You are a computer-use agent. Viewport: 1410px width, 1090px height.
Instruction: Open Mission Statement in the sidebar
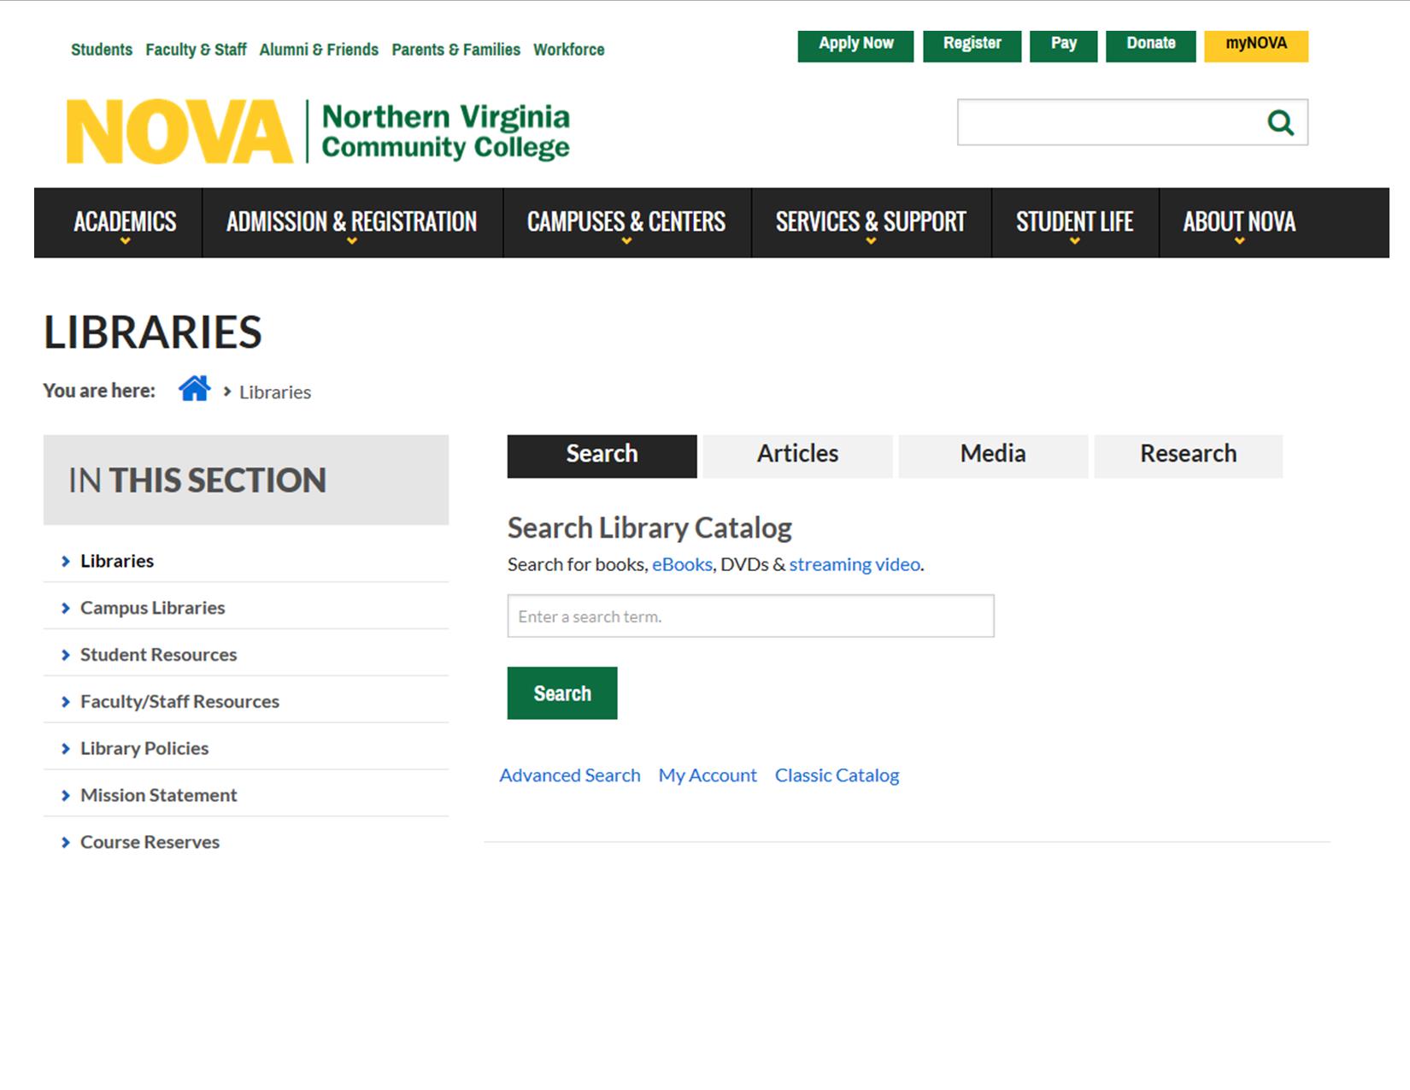159,795
